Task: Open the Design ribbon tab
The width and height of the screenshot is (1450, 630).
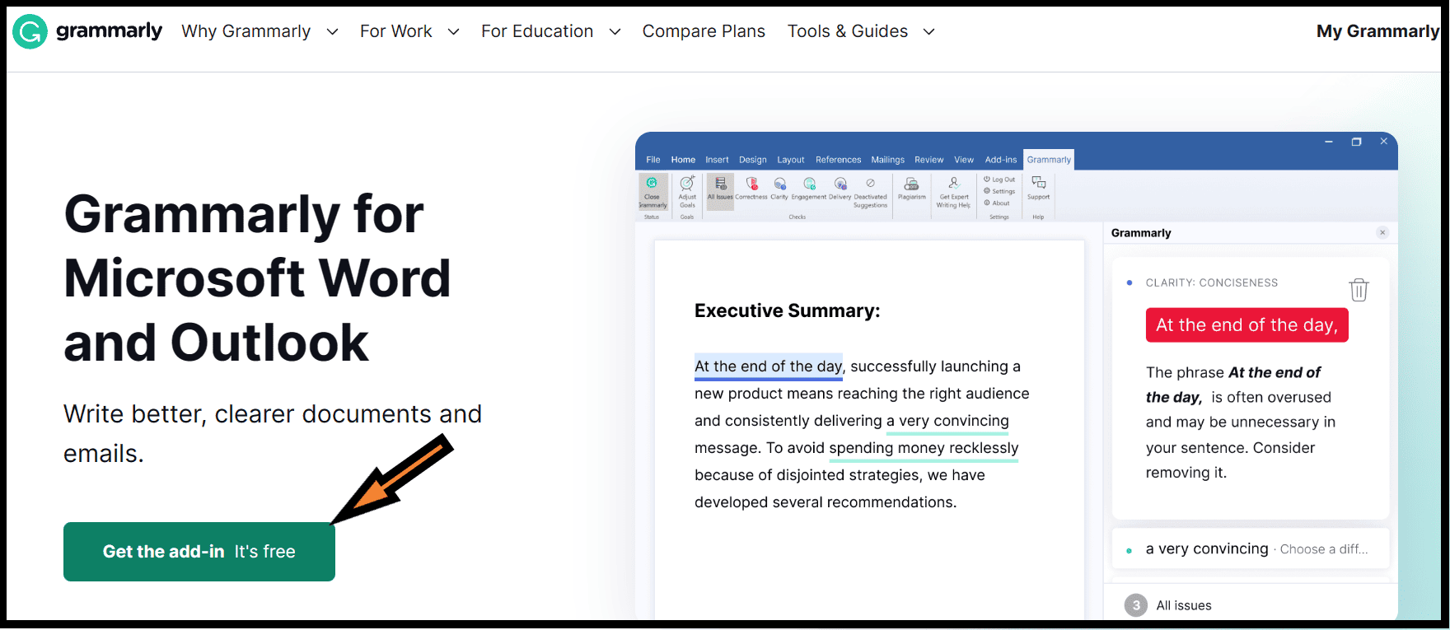Action: click(x=752, y=160)
